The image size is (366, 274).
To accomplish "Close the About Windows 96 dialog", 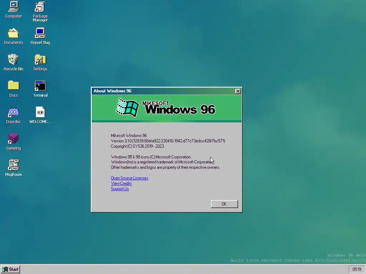I will 238,91.
